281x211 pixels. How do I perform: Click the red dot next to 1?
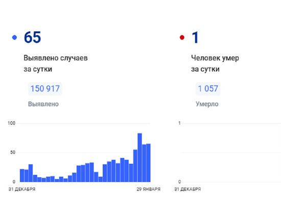click(182, 37)
